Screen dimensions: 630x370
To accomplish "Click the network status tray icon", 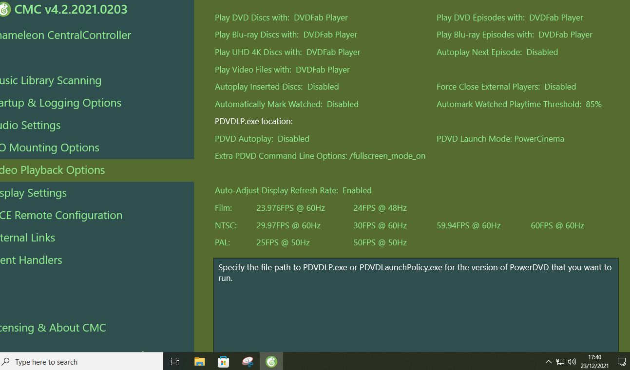I will tap(560, 362).
